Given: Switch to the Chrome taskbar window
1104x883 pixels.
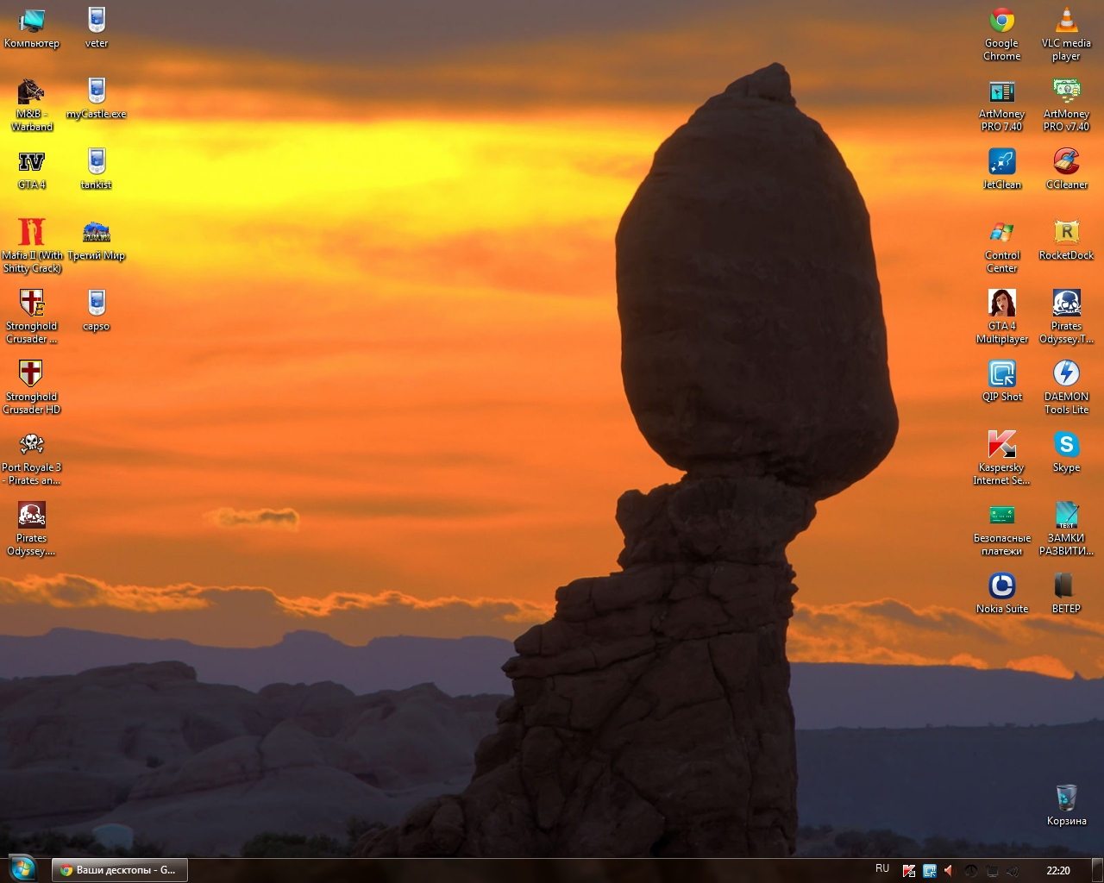Looking at the screenshot, I should 119,870.
